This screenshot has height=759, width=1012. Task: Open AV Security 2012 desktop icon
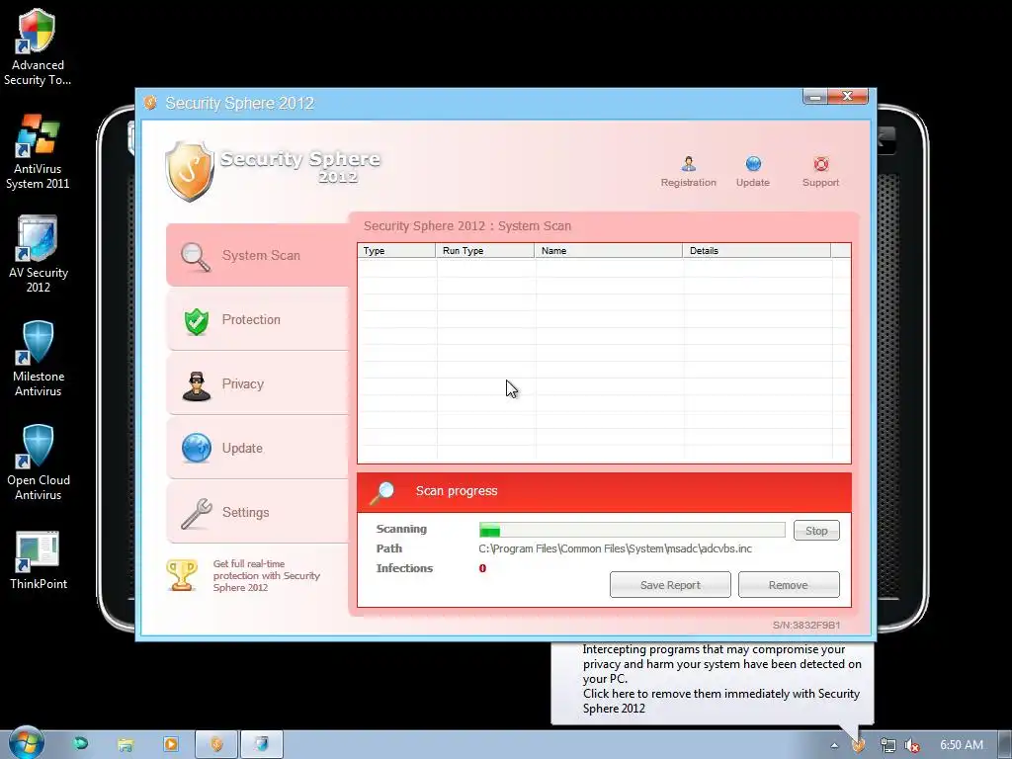coord(38,255)
